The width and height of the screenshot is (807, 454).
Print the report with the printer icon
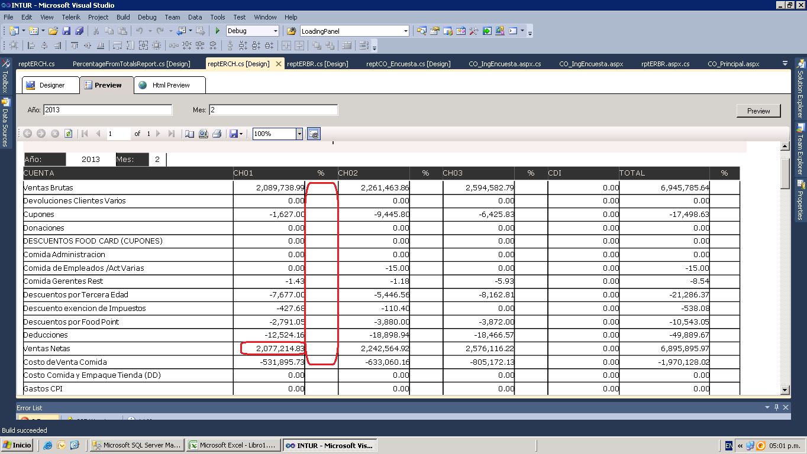point(217,134)
